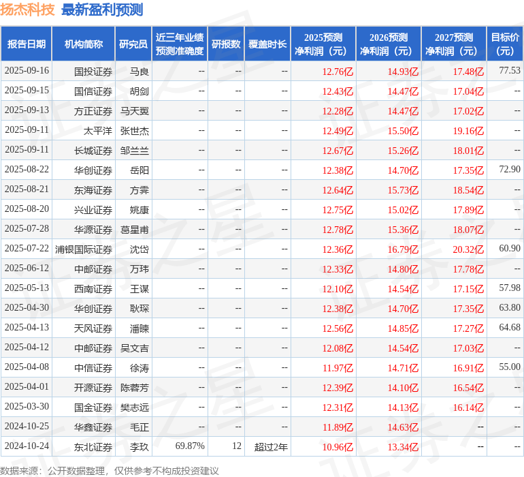Click the 扬杰科技 stock name title
Viewport: 524px width, 477px height.
coord(27,10)
